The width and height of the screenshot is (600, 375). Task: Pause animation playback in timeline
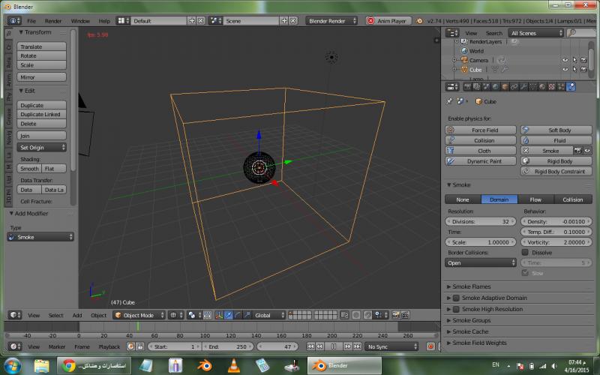click(334, 346)
